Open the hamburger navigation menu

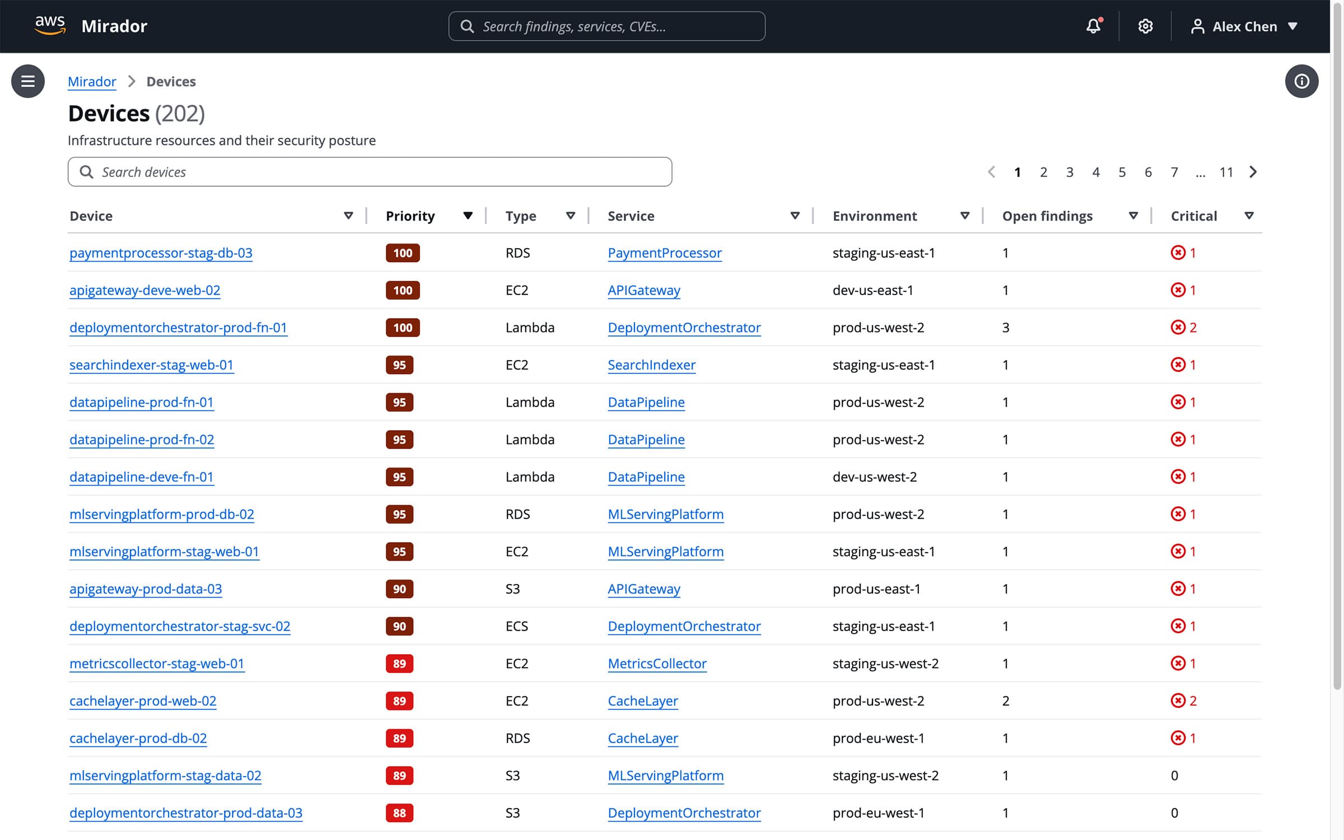coord(27,81)
